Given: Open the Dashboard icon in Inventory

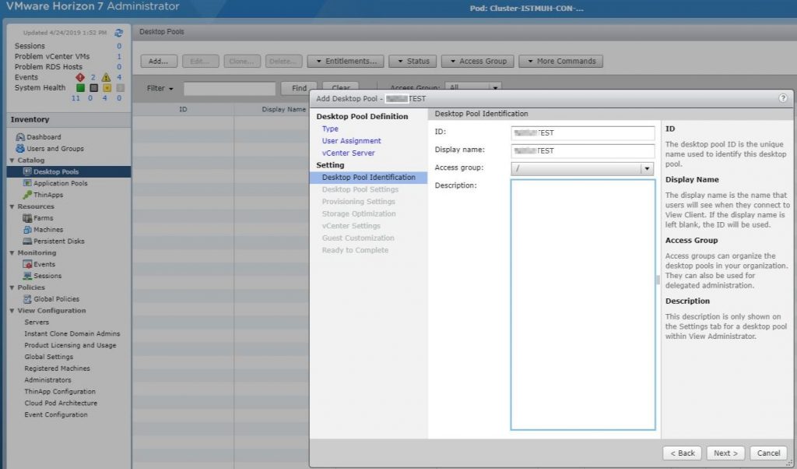Looking at the screenshot, I should pos(20,137).
